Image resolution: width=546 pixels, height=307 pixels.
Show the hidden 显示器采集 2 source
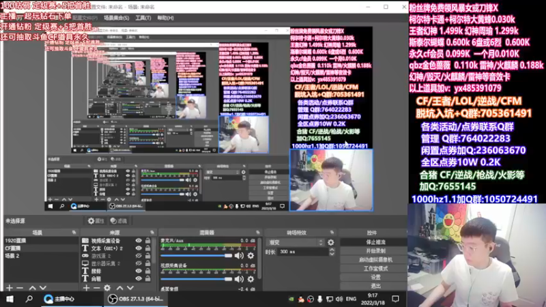139,263
